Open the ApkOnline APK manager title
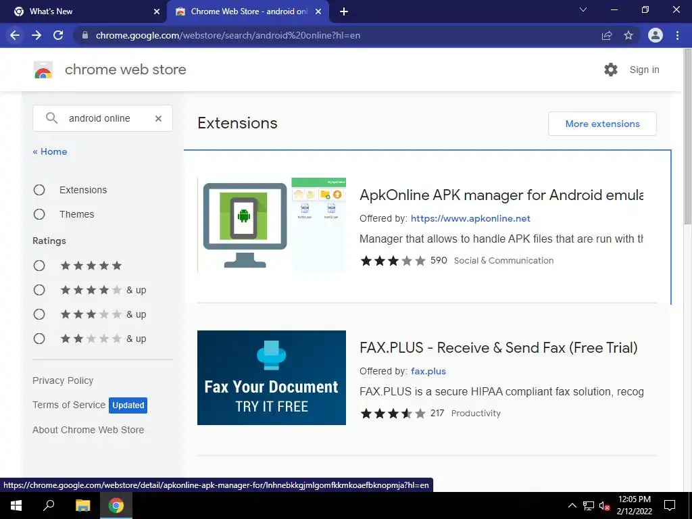 [501, 195]
